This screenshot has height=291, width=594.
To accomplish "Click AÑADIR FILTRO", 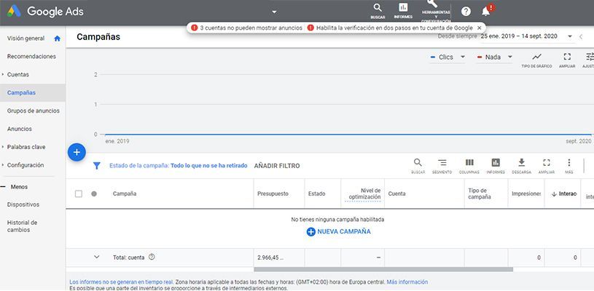I will pyautogui.click(x=277, y=166).
